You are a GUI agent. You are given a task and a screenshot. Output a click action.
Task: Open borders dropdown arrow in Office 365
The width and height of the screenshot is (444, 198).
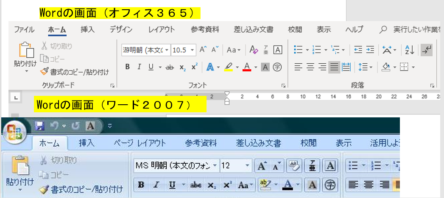(x=413, y=67)
